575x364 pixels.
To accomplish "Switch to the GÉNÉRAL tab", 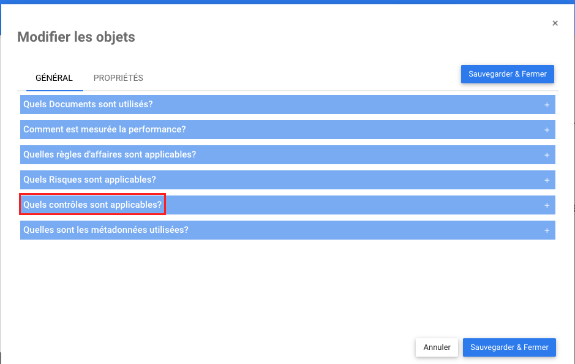I will [54, 78].
